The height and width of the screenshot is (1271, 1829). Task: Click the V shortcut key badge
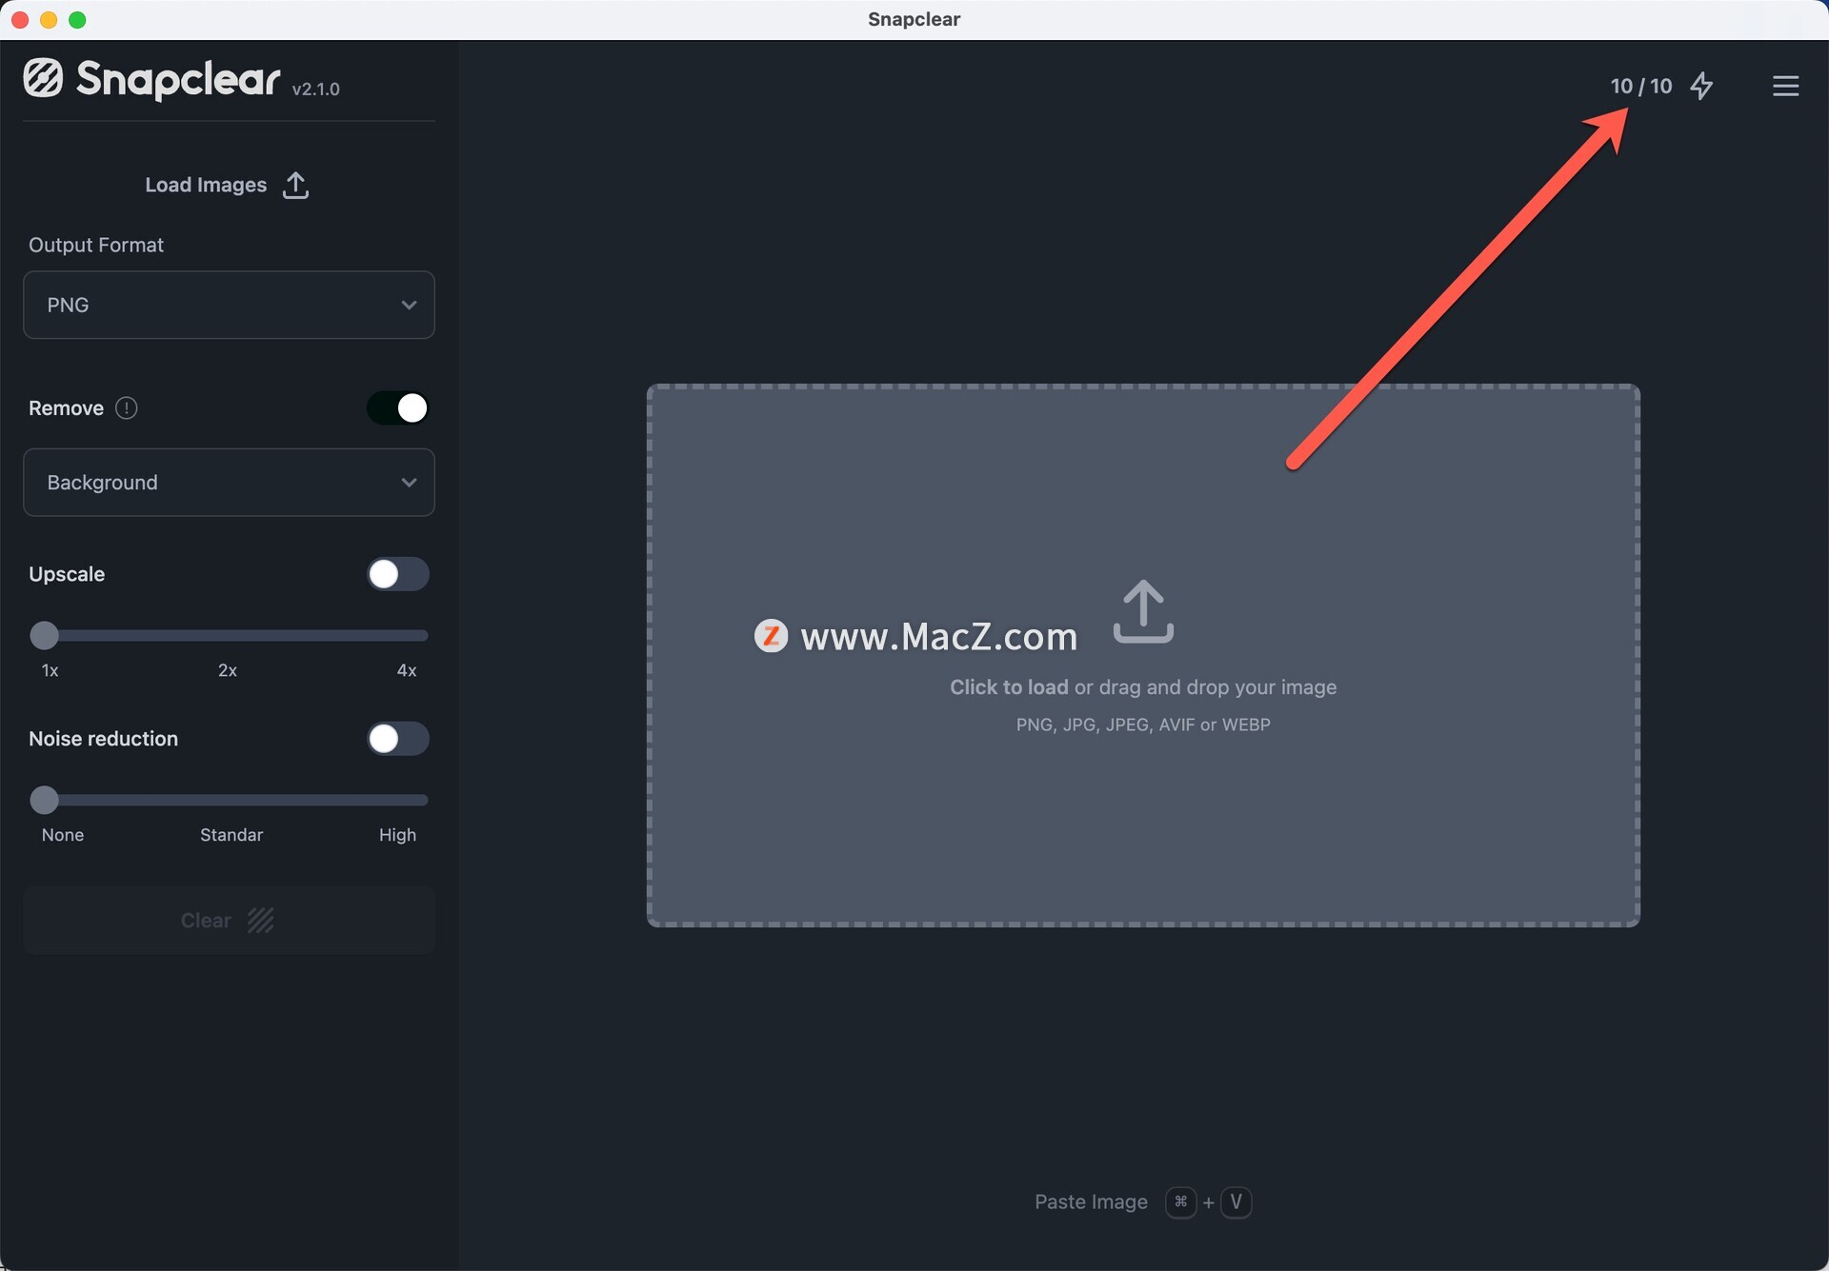1236,1202
